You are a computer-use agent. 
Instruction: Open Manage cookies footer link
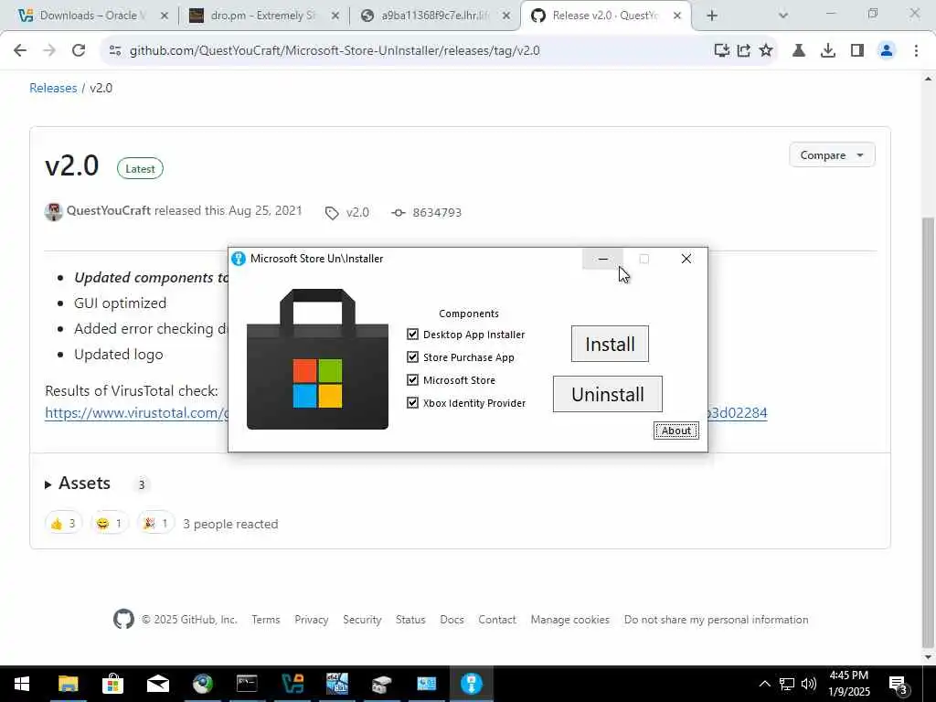[x=570, y=620]
